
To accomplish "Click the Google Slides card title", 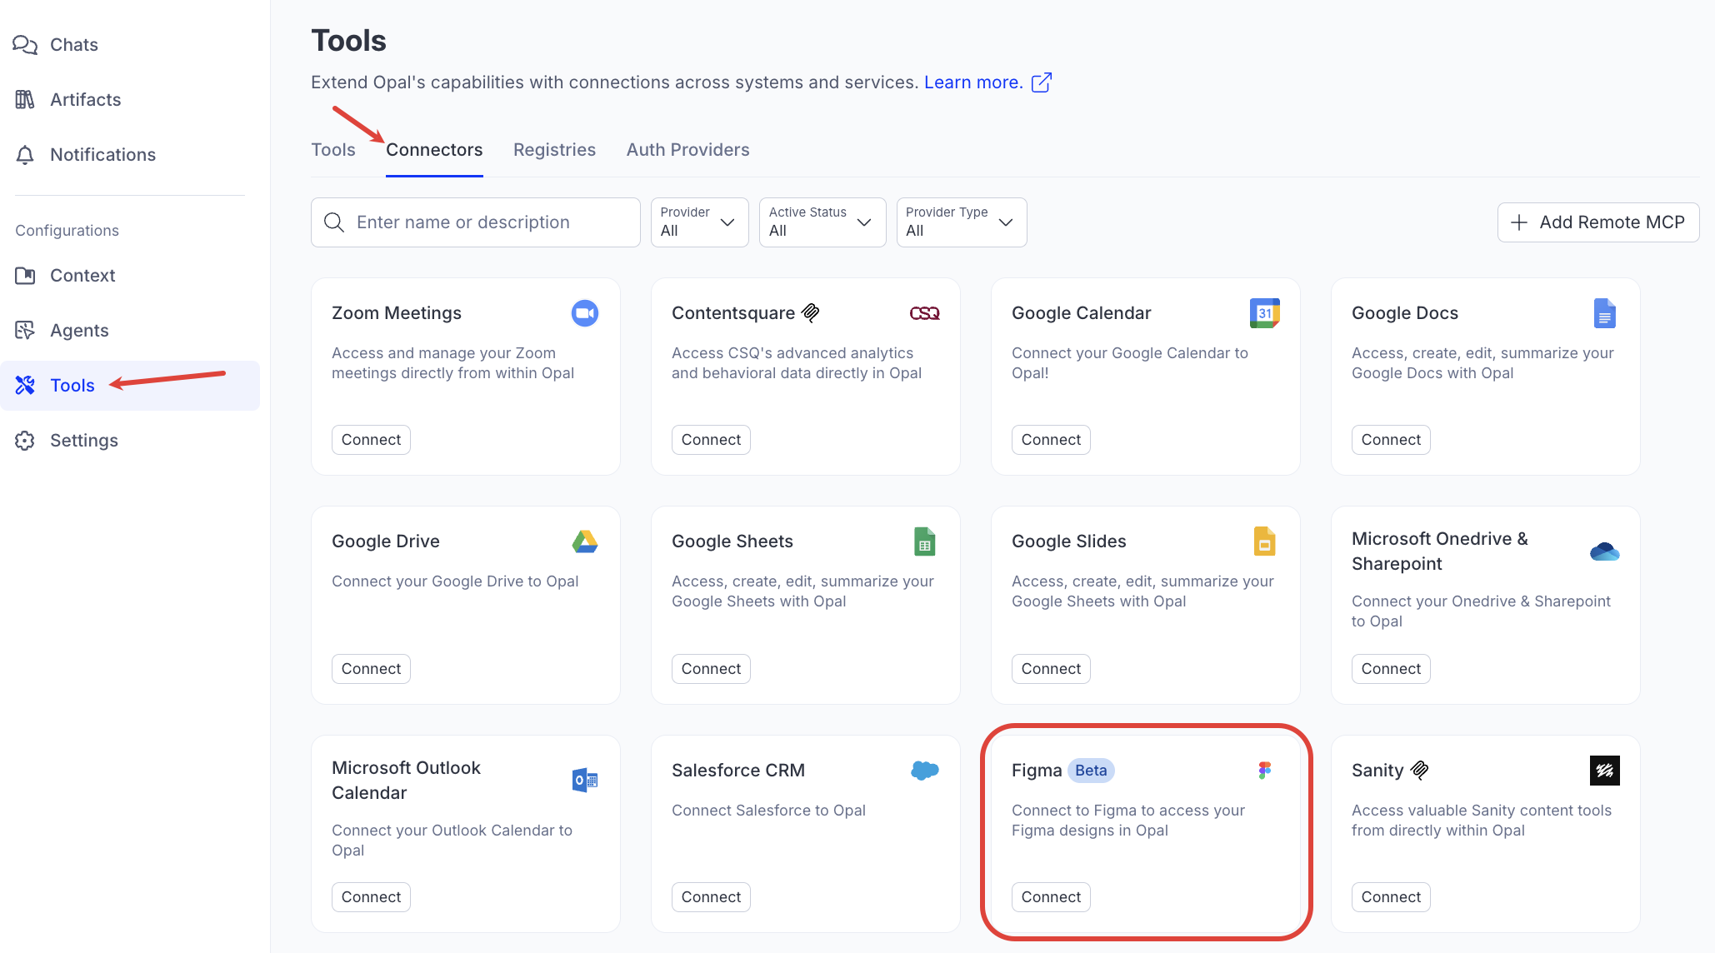I will point(1069,541).
